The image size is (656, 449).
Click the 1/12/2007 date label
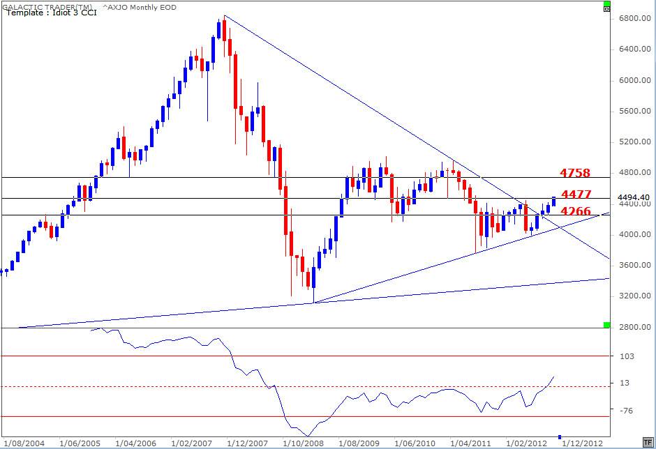[247, 443]
